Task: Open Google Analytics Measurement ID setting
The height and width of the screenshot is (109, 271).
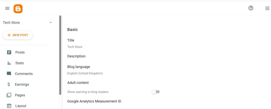Action: [94, 101]
